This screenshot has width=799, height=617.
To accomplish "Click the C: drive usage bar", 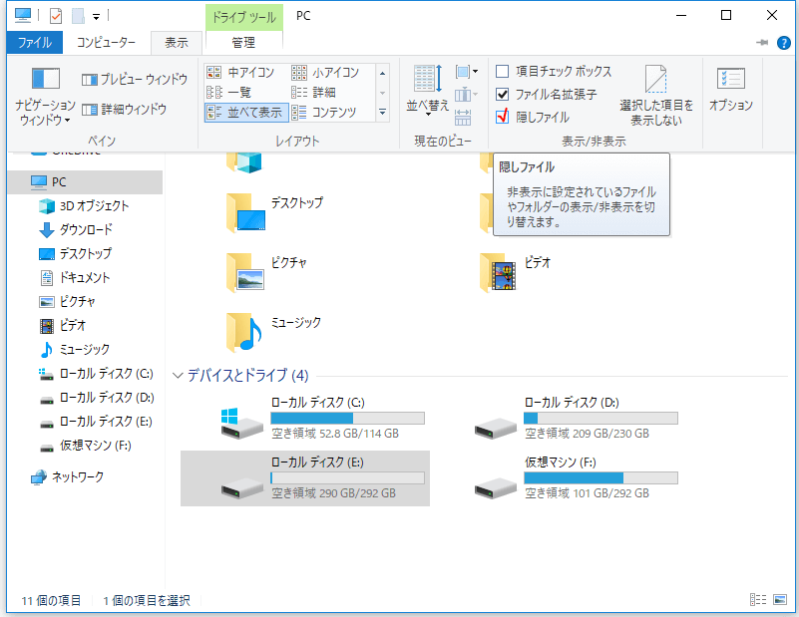I will (x=347, y=419).
